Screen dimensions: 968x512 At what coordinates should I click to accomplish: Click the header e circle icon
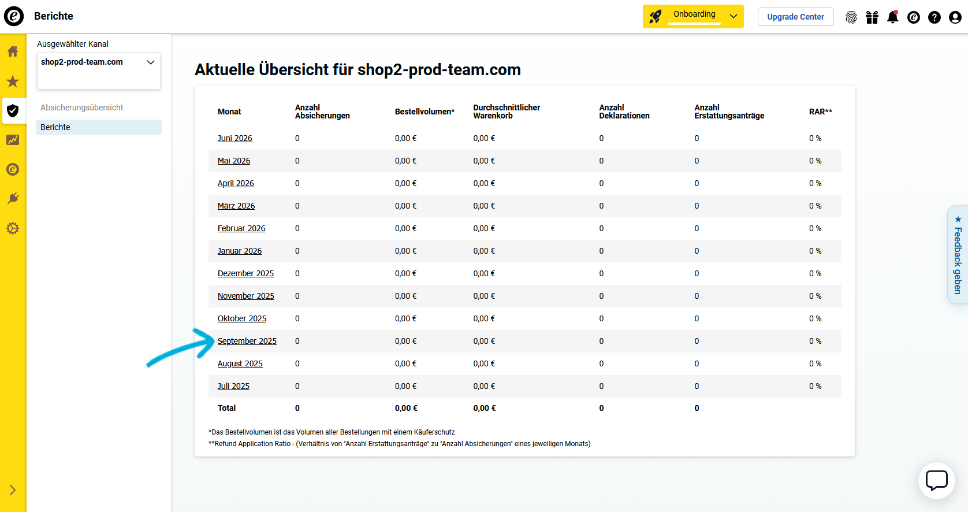[x=914, y=17]
